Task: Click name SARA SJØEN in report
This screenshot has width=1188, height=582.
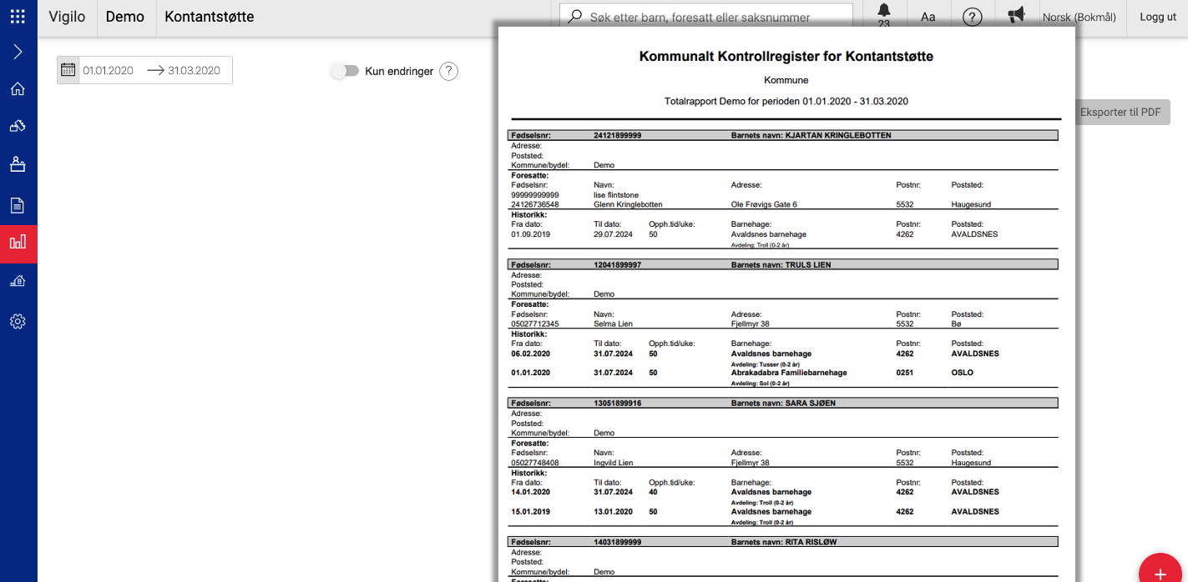Action: click(811, 403)
